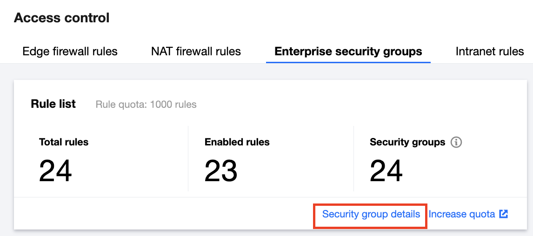Click the info icon beside Security groups
The width and height of the screenshot is (533, 236).
click(x=456, y=142)
